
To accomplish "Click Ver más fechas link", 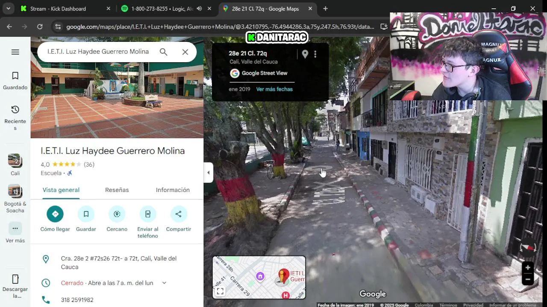I will (x=274, y=89).
